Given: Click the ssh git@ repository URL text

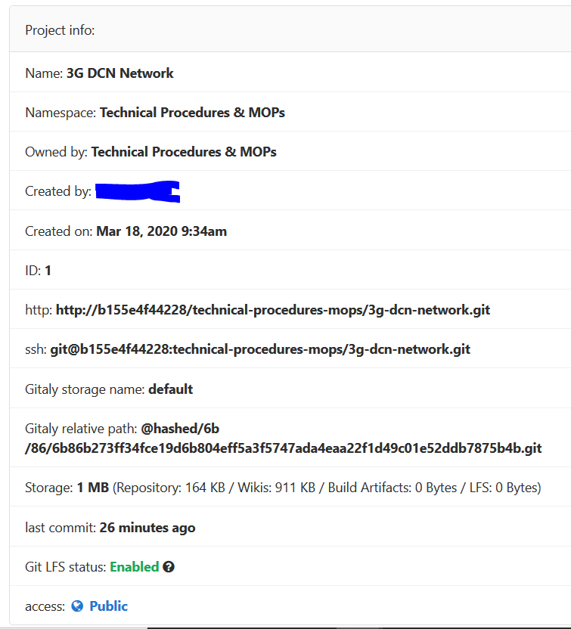Looking at the screenshot, I should [x=260, y=349].
